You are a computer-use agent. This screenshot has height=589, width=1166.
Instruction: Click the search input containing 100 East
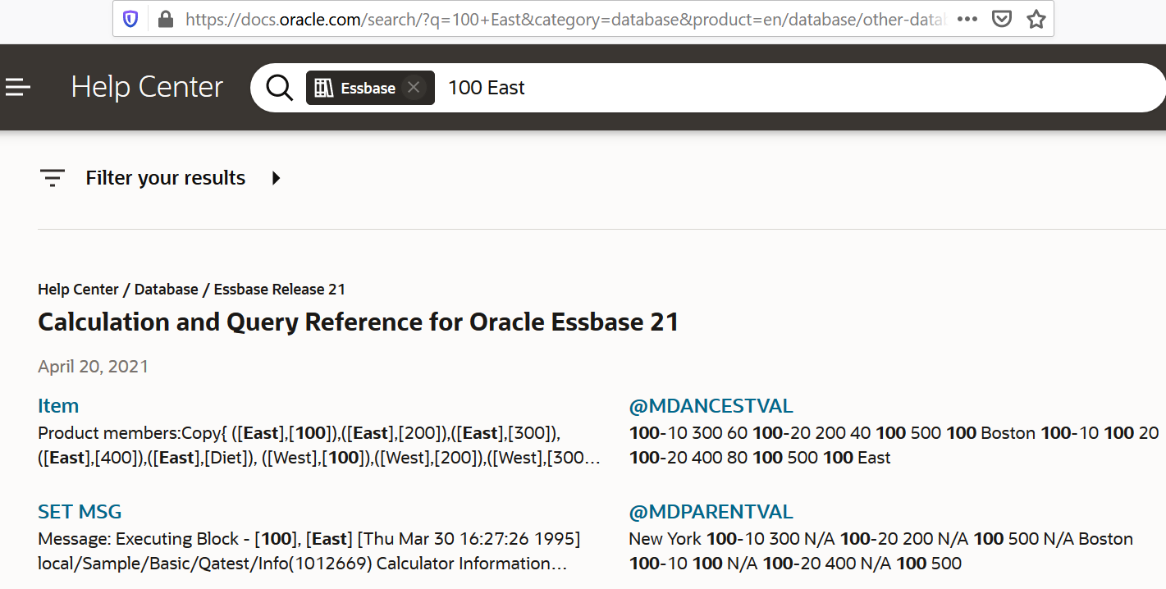[487, 87]
